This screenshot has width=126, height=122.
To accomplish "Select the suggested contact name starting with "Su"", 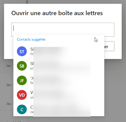I will (x=32, y=49).
